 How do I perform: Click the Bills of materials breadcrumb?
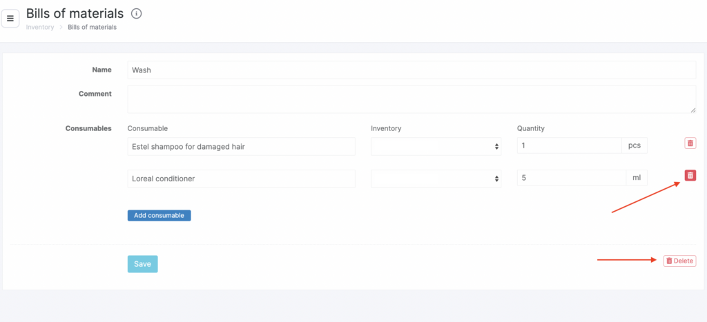(92, 28)
